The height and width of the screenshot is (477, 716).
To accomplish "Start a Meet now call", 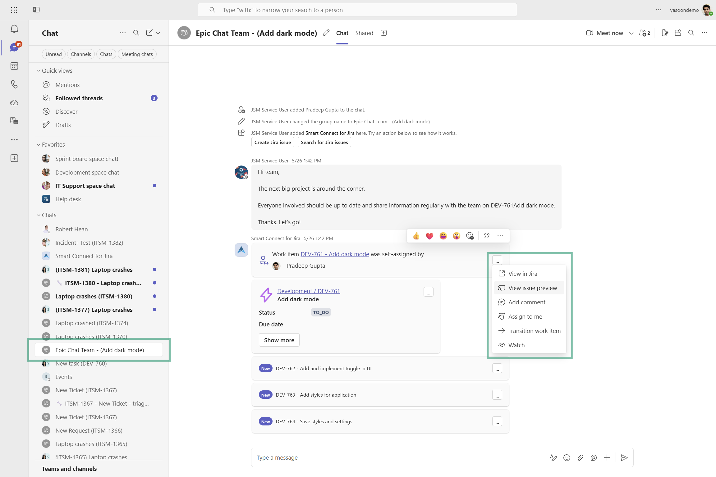I will click(604, 33).
